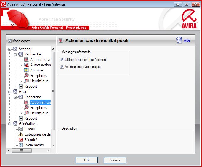
Task: Close the Avira configuration window
Action: (x=196, y=4)
